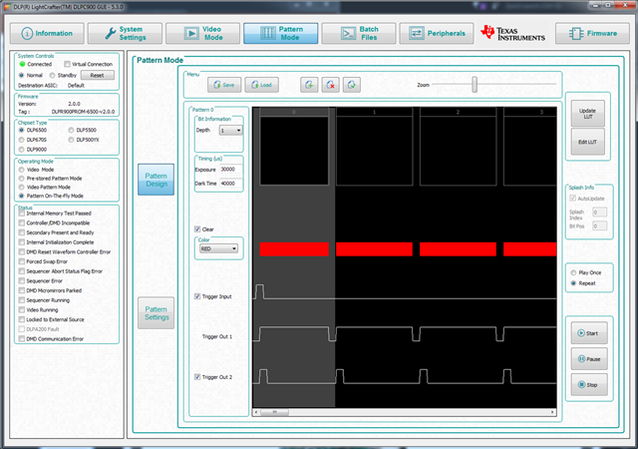Select the Play Once option
The height and width of the screenshot is (449, 638).
(573, 272)
